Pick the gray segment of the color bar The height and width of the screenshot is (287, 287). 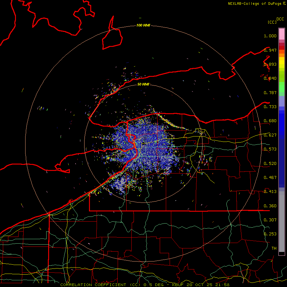[x=282, y=222]
